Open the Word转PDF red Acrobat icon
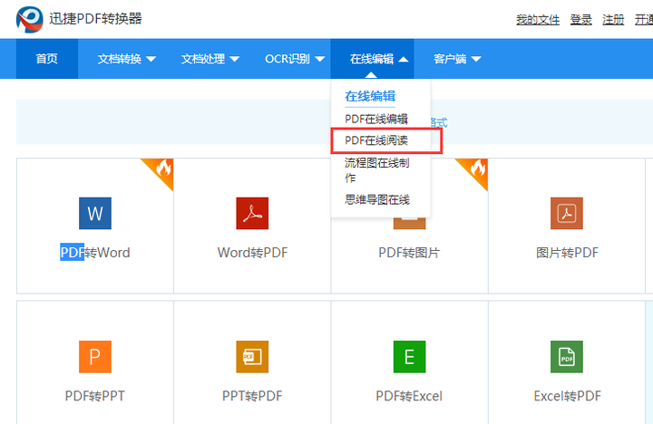Viewport: 653px width, 424px height. click(252, 213)
